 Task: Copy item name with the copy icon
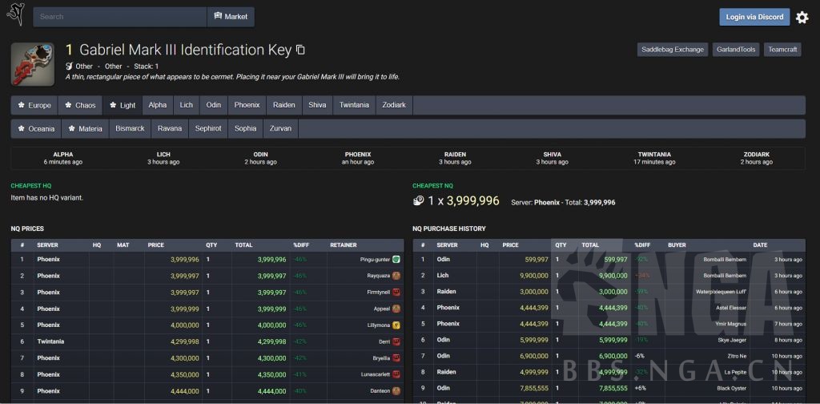[x=301, y=50]
